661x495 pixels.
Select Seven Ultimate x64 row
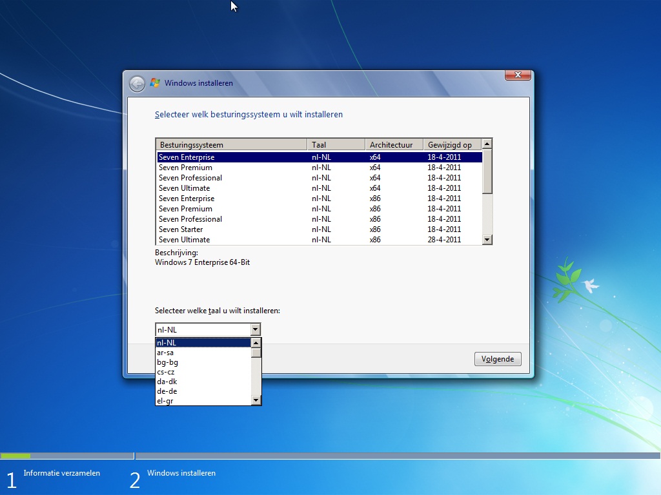(x=319, y=188)
